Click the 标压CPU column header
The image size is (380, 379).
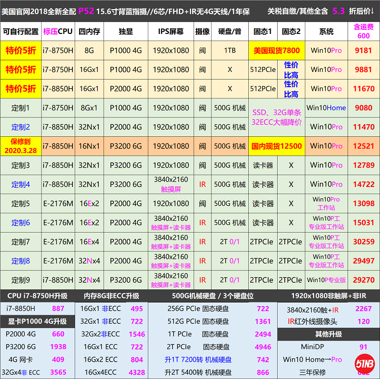(58, 31)
